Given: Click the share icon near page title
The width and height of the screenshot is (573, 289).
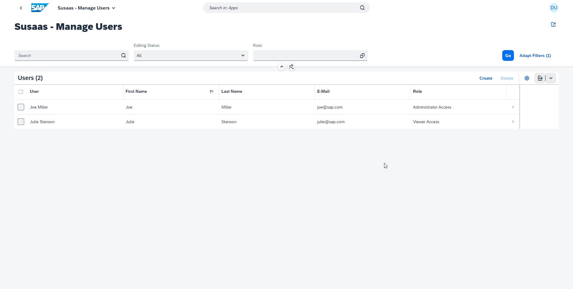Looking at the screenshot, I should tap(553, 24).
